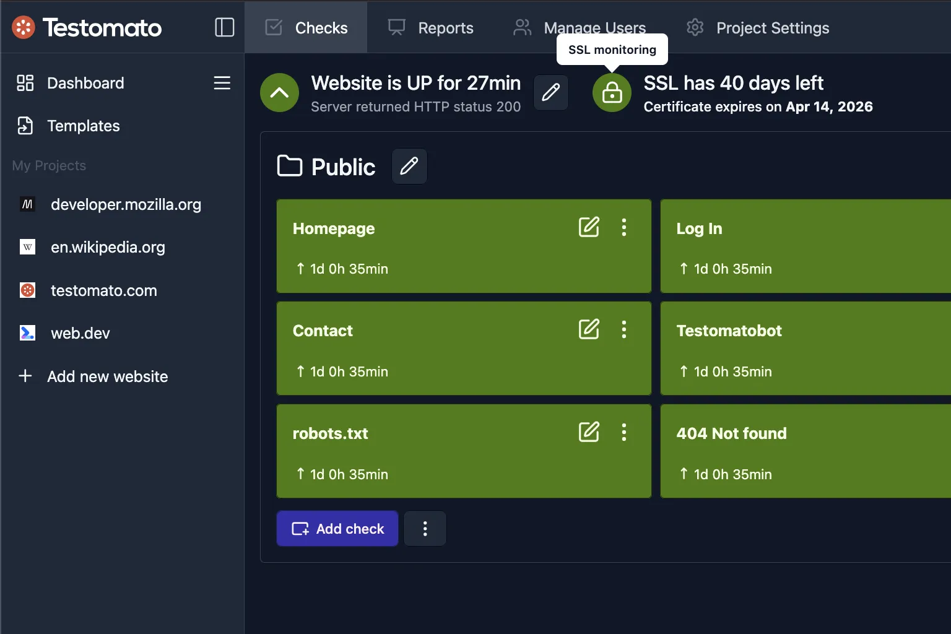
Task: Switch to the Reports tab
Action: point(445,27)
